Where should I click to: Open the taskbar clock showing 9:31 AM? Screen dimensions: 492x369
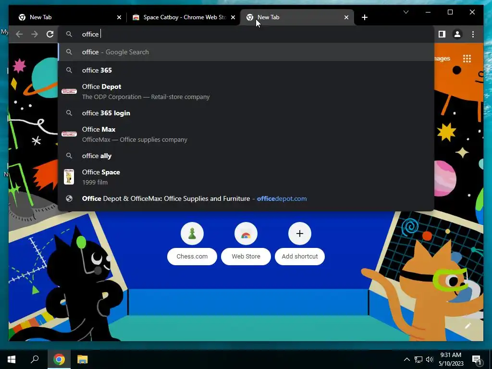click(x=451, y=359)
